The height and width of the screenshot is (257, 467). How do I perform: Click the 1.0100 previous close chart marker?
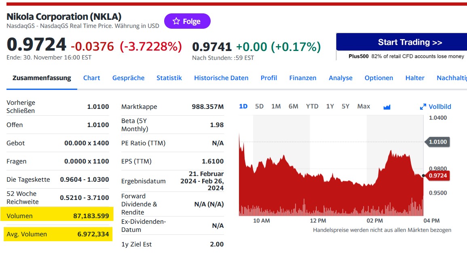coord(437,142)
